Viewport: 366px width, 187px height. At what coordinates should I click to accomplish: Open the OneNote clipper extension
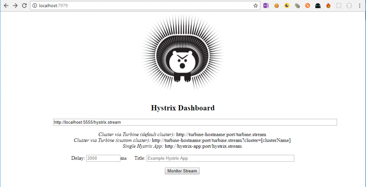266,6
